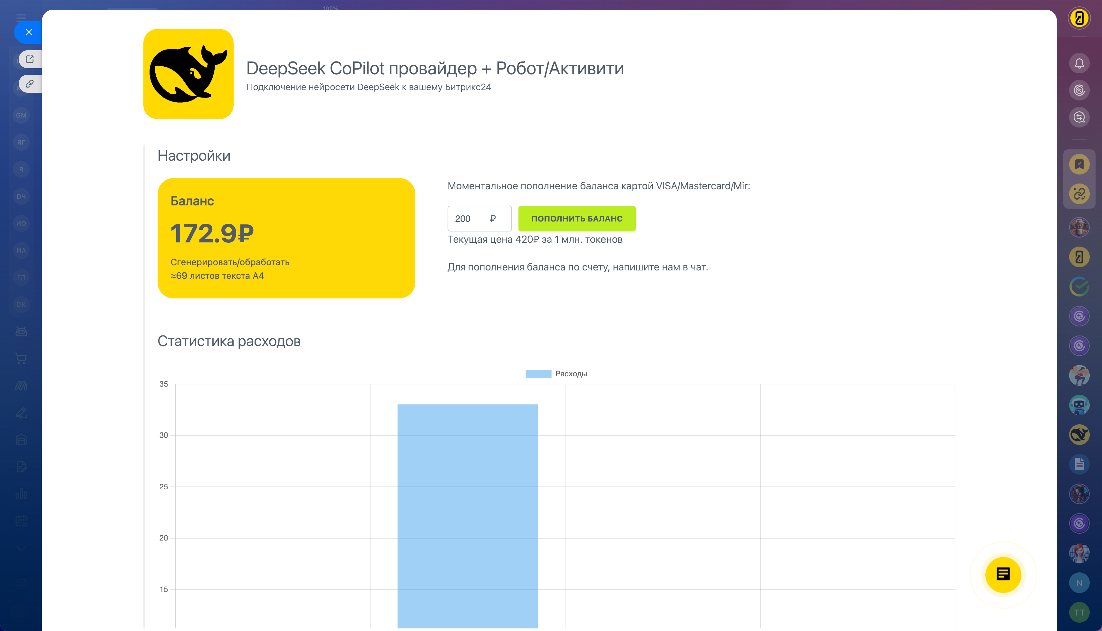Click the green checkmark avatar chat
The image size is (1102, 631).
coord(1079,287)
